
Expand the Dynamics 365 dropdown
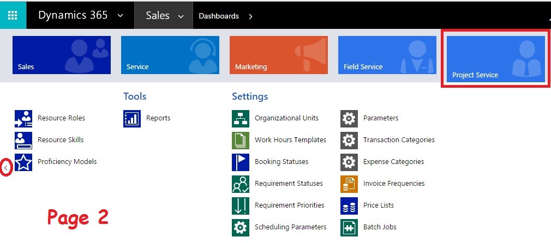120,16
